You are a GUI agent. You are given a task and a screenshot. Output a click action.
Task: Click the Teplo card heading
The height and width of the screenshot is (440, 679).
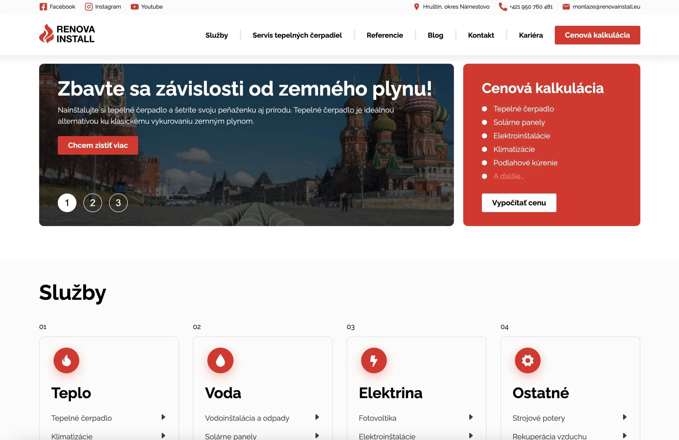71,393
